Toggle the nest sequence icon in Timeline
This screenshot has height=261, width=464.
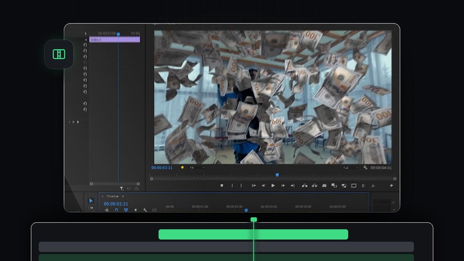[x=107, y=210]
